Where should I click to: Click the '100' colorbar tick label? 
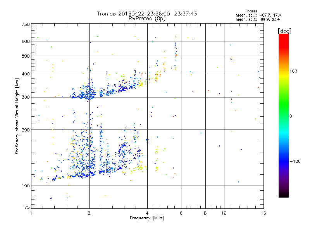tap(293, 71)
